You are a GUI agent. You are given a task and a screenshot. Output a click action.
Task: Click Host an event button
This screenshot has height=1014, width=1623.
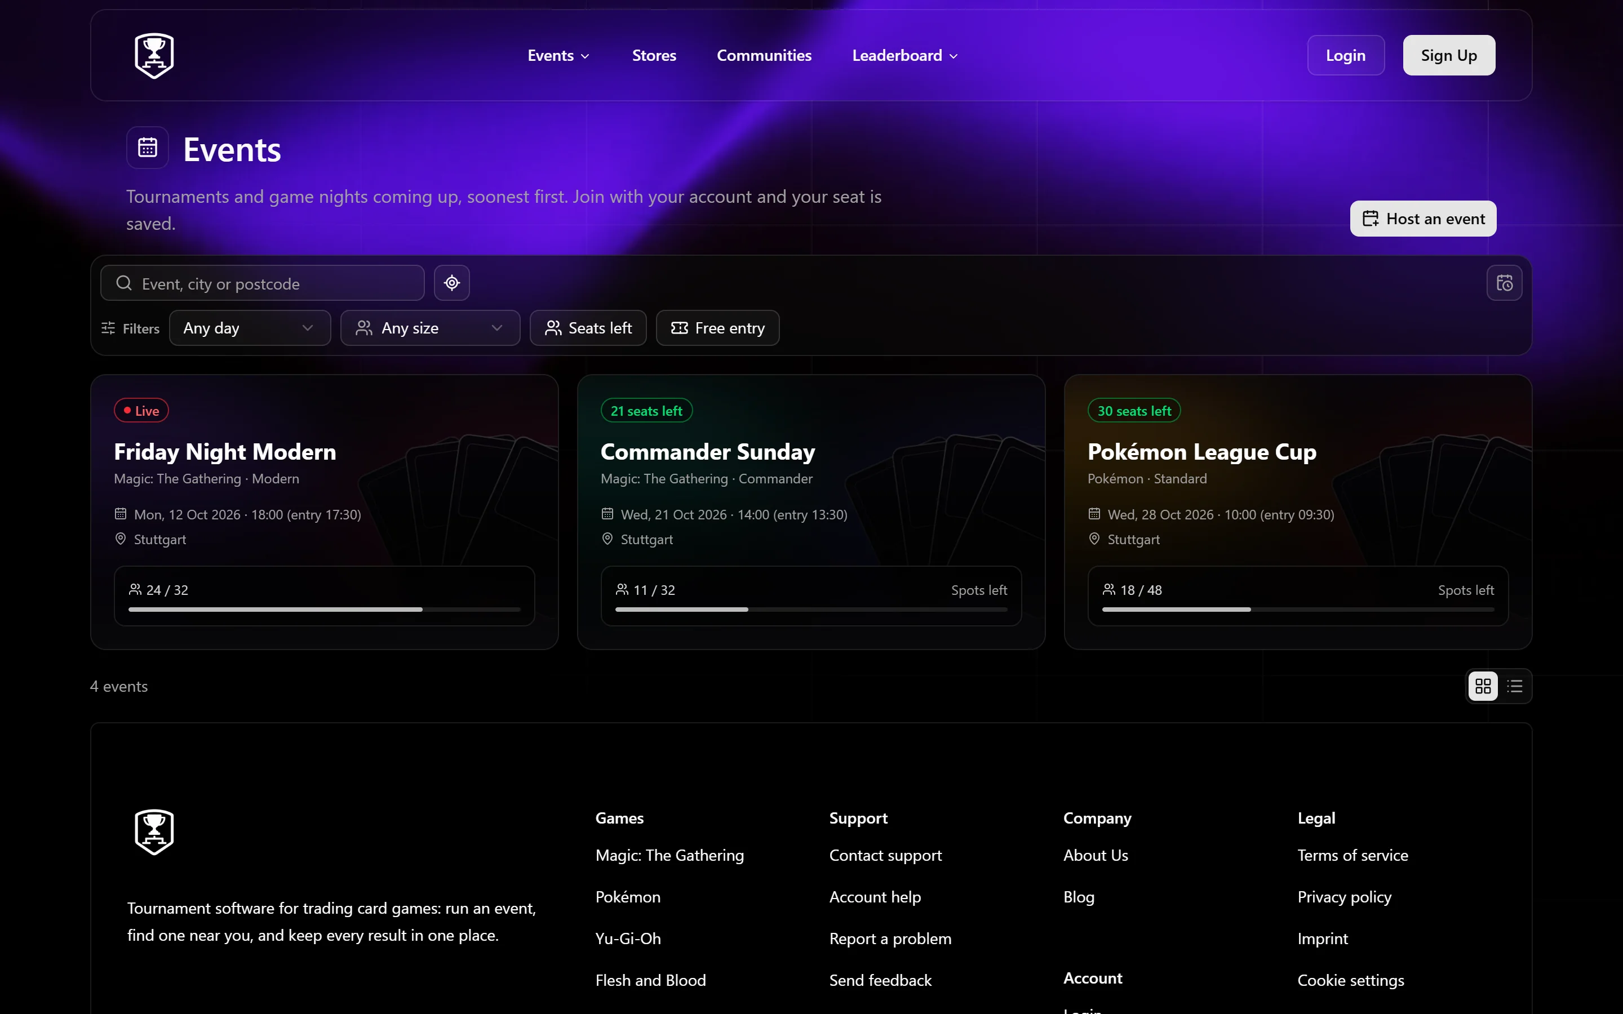[x=1422, y=219]
